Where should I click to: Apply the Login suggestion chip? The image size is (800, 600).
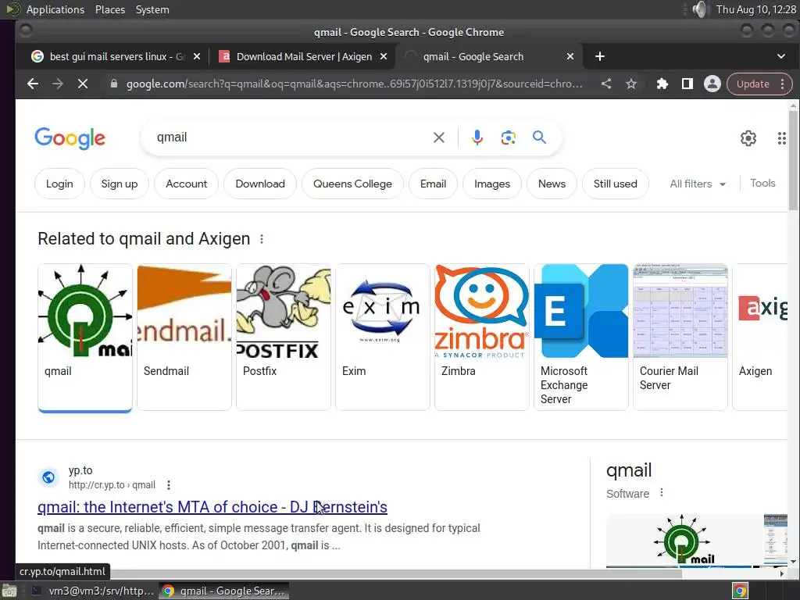pos(59,184)
